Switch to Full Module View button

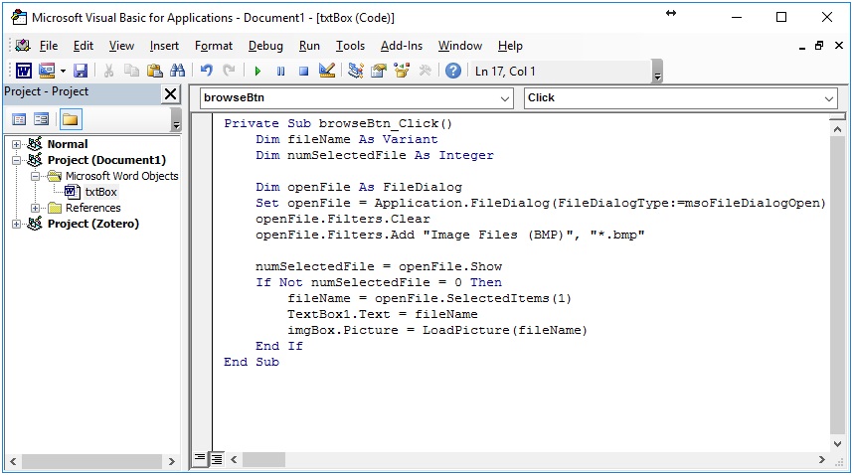click(x=217, y=459)
